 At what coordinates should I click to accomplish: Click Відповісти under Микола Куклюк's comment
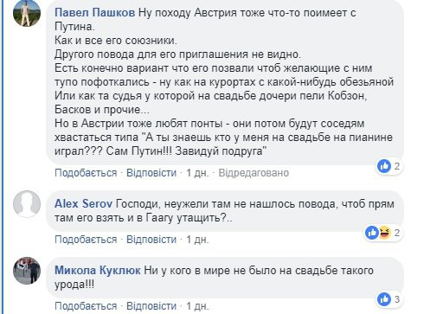(x=151, y=306)
